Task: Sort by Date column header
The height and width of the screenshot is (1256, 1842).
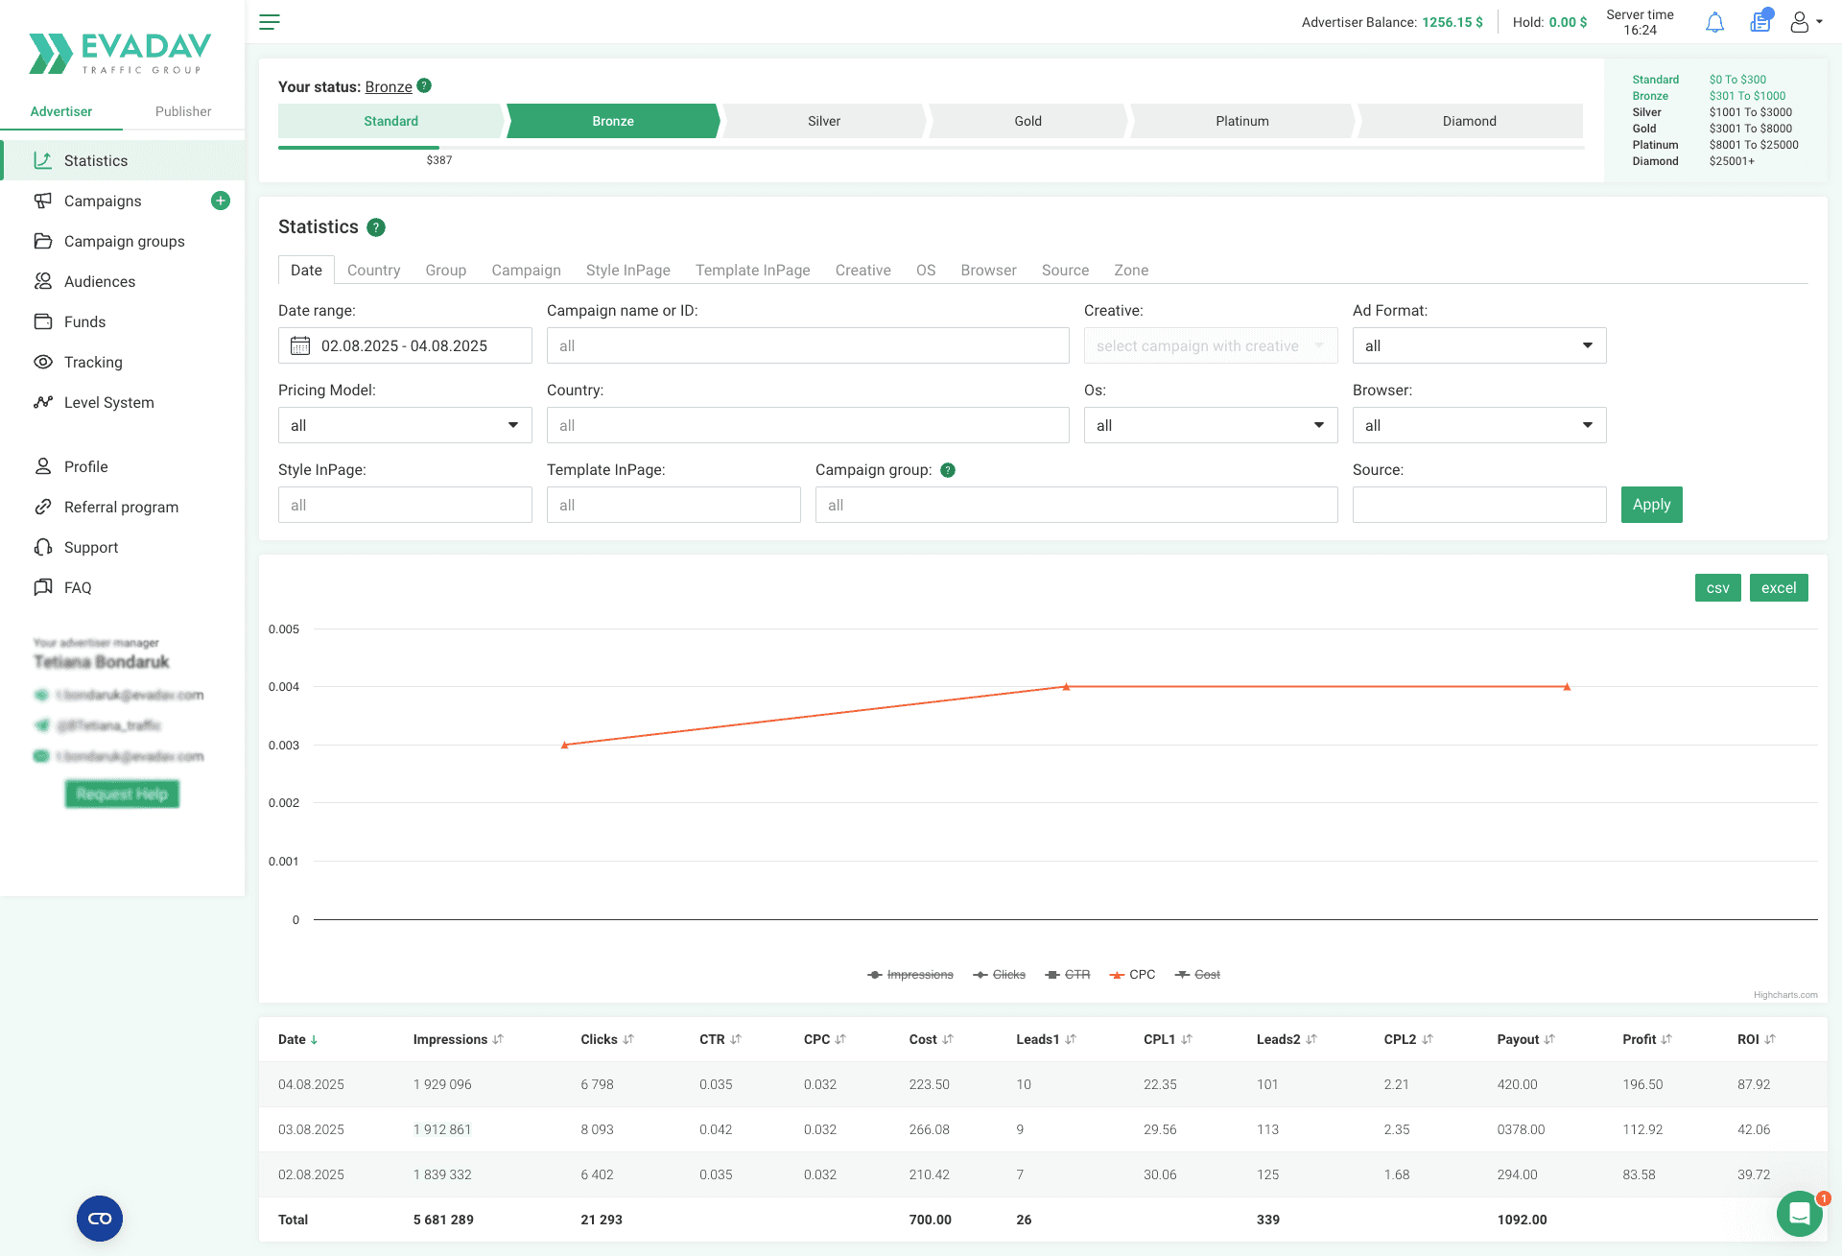Action: click(297, 1039)
